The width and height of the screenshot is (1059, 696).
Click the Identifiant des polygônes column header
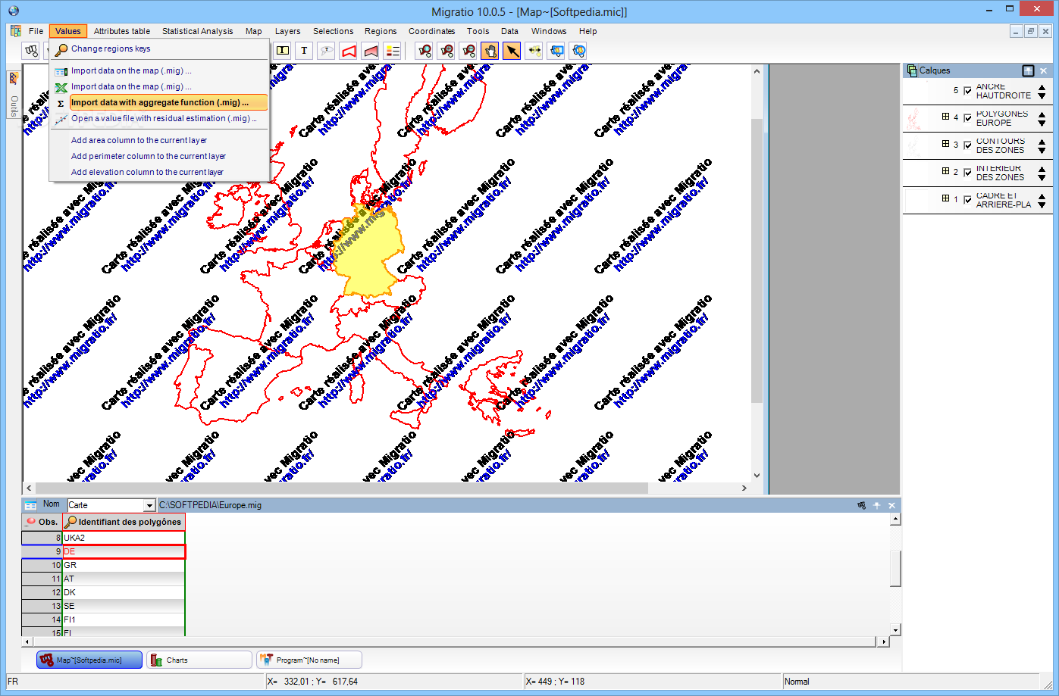click(x=124, y=522)
